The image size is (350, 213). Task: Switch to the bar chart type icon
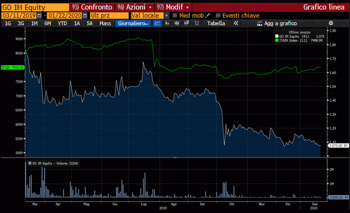pyautogui.click(x=167, y=23)
